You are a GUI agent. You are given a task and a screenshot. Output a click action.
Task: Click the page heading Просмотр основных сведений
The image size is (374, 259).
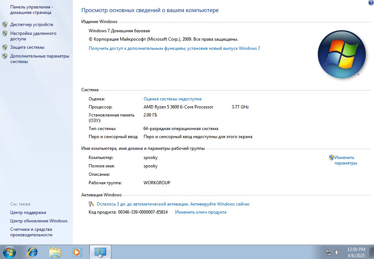point(150,10)
